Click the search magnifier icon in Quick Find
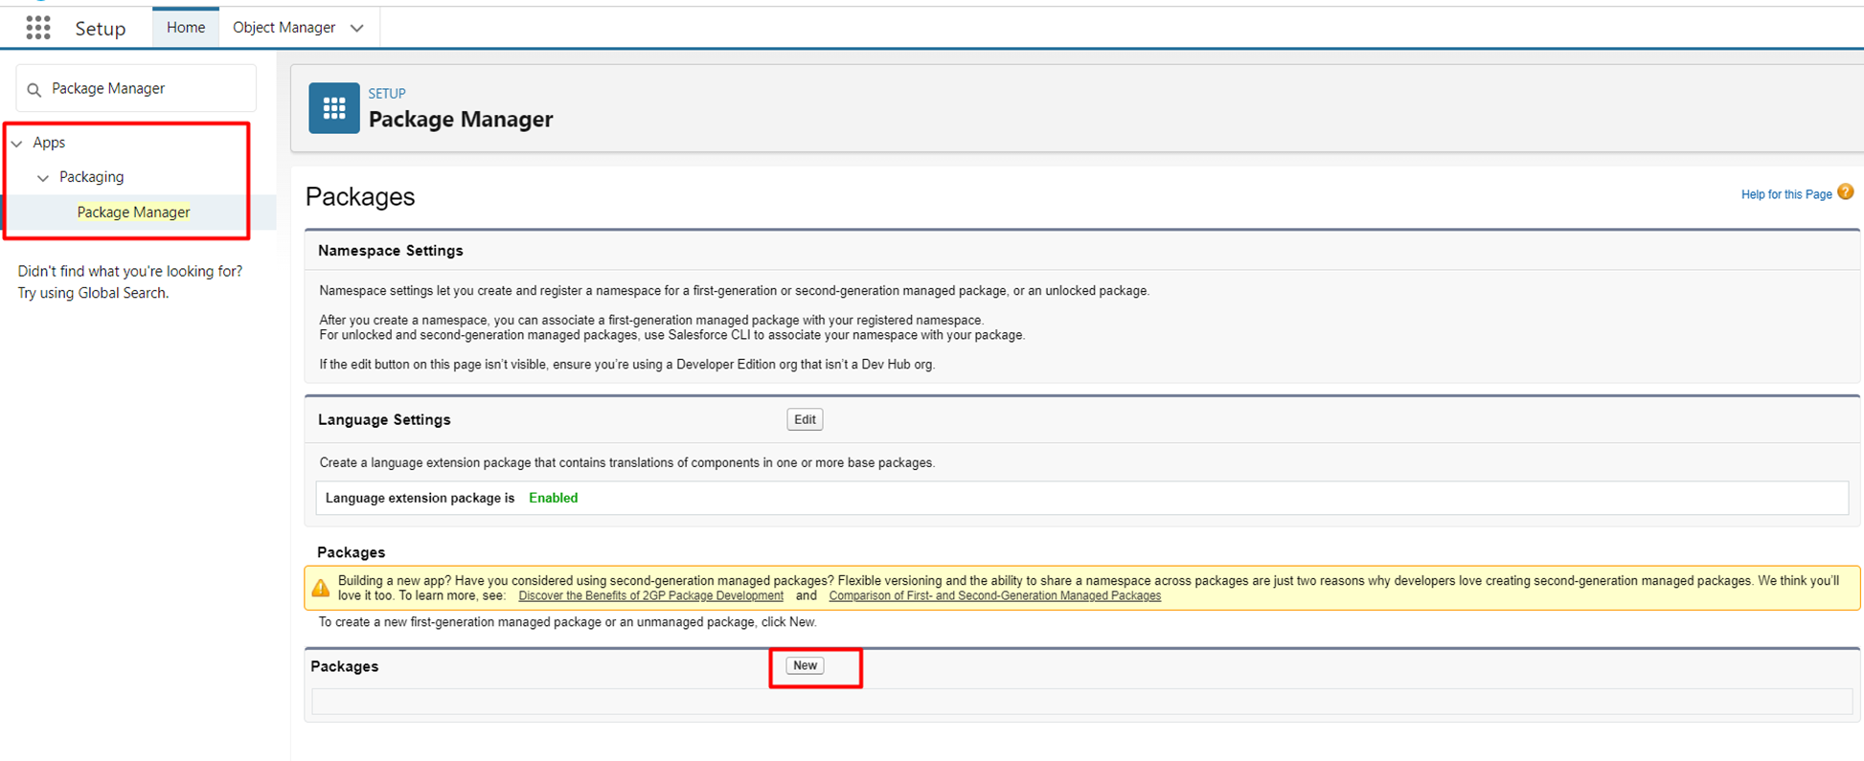Viewport: 1864px width, 761px height. point(34,90)
